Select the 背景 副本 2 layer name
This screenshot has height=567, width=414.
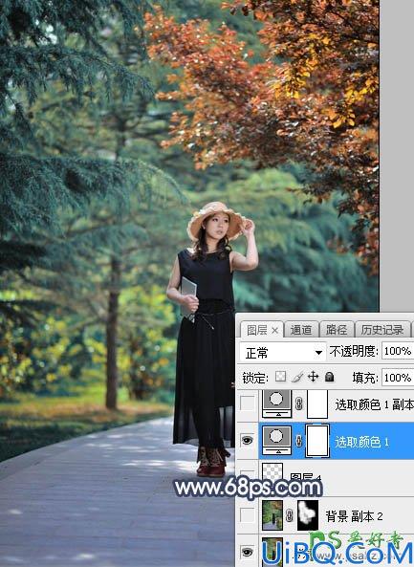click(354, 516)
